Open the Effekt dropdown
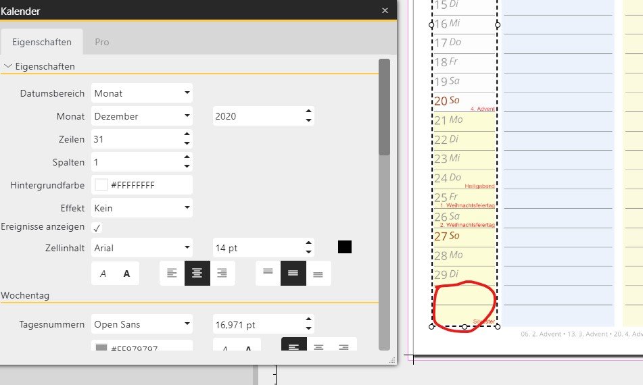This screenshot has width=643, height=385. (x=142, y=208)
